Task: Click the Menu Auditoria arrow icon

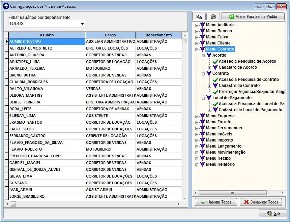Action: tap(202, 25)
